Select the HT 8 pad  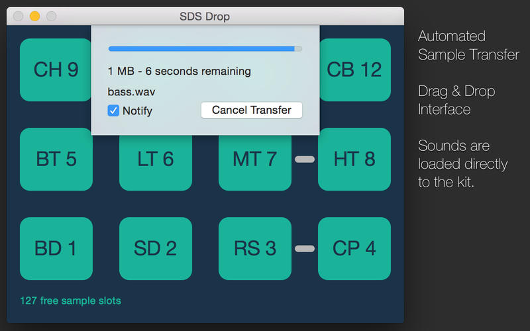pyautogui.click(x=354, y=159)
